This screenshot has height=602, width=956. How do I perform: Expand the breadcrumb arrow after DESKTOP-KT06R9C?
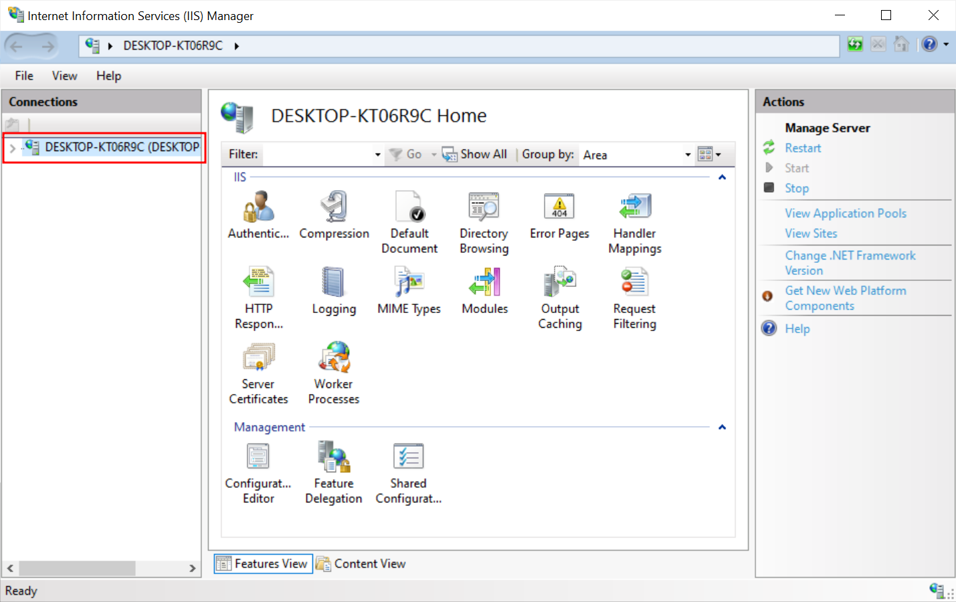237,46
